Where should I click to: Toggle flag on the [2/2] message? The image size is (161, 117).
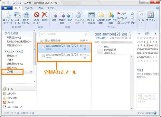tap(88, 46)
